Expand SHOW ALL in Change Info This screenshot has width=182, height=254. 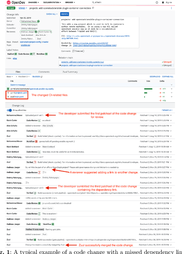[52, 14]
